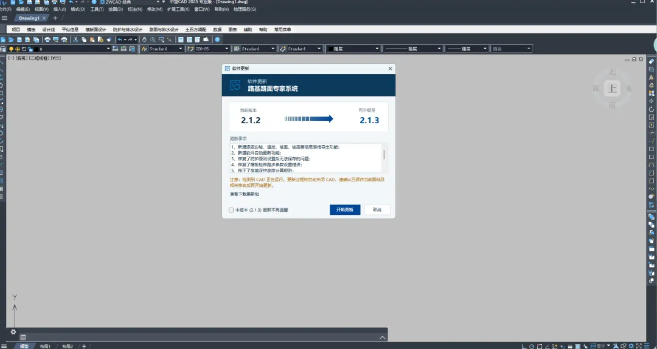
Task: Click the Copy icon in toolbar
Action: coord(84,39)
